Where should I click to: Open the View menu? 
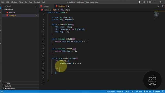[x=21, y=2]
